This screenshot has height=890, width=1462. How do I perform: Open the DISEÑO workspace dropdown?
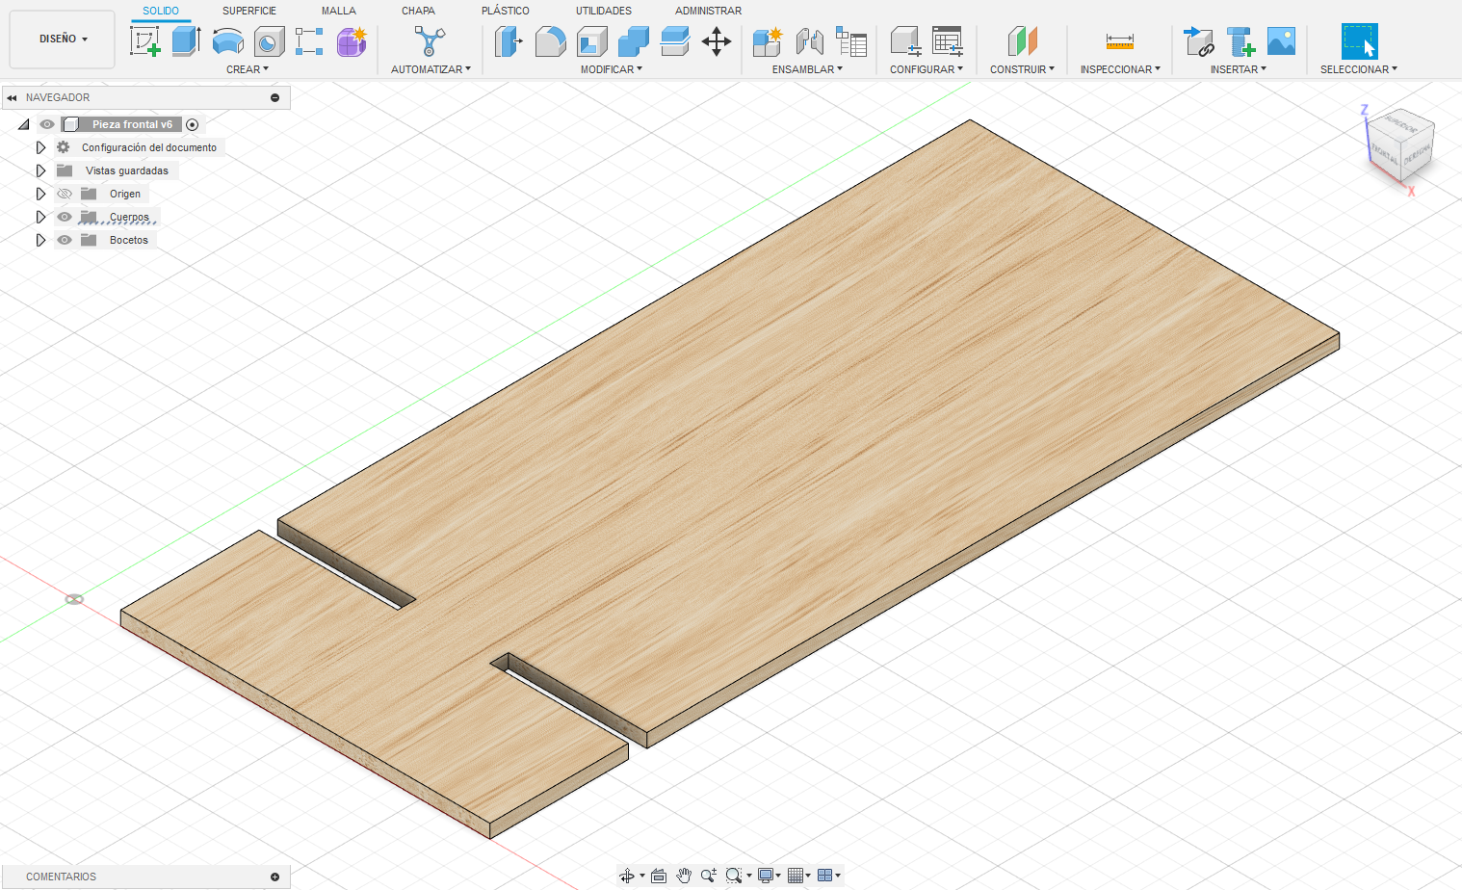pos(63,39)
